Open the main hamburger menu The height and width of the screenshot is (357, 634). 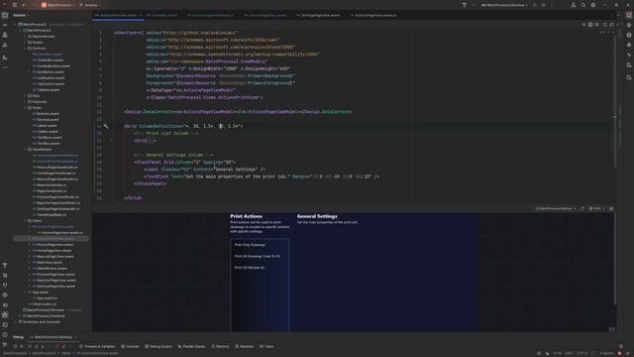coord(15,5)
